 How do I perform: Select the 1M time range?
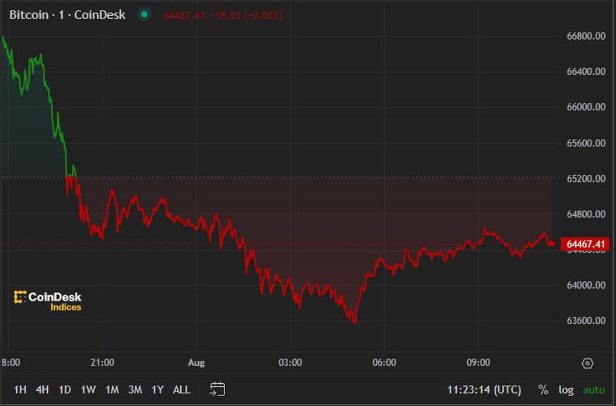click(x=112, y=390)
